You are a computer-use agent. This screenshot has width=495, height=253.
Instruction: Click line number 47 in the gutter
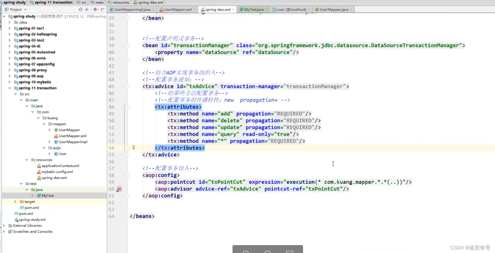pos(111,100)
